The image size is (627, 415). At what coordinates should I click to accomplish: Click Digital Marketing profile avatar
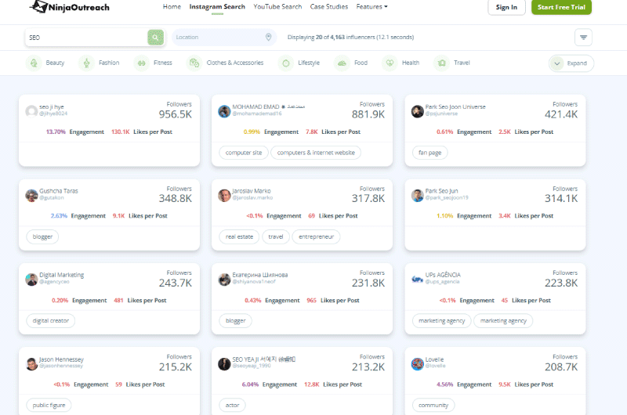(x=31, y=280)
